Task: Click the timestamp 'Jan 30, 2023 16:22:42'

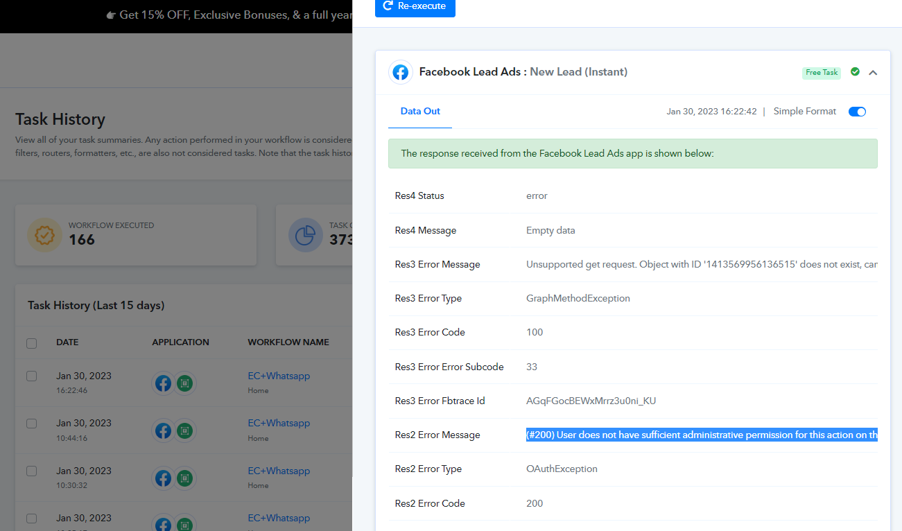Action: (711, 112)
